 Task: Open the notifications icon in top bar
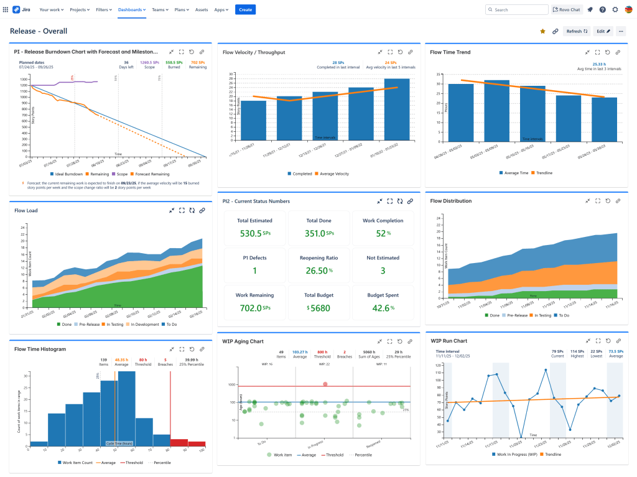click(590, 10)
